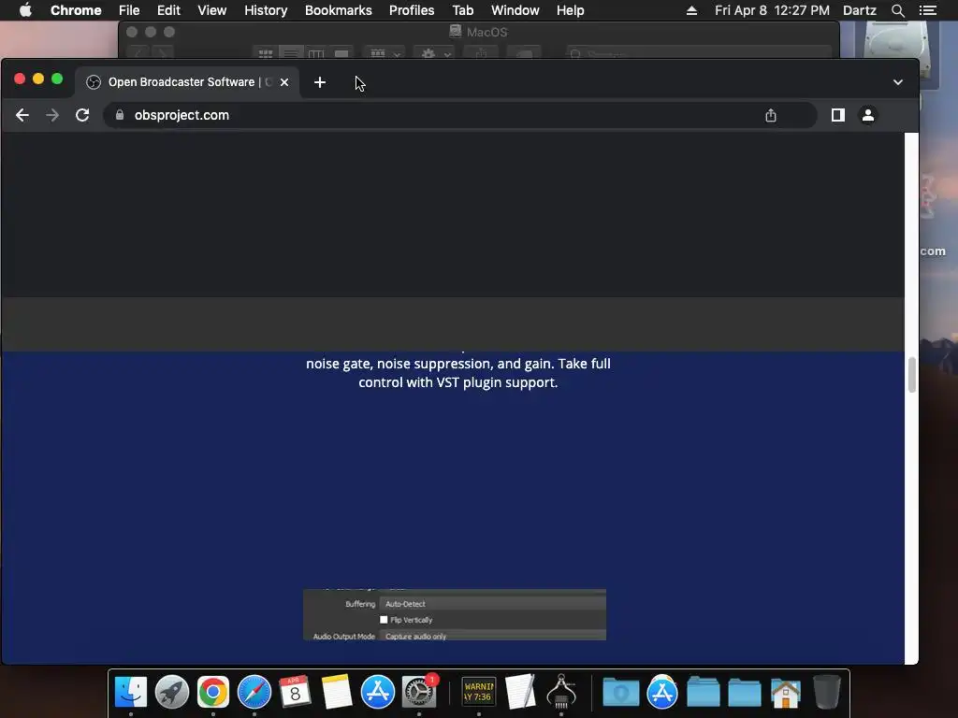Open the Buffering Auto-Detect dropdown

492,604
